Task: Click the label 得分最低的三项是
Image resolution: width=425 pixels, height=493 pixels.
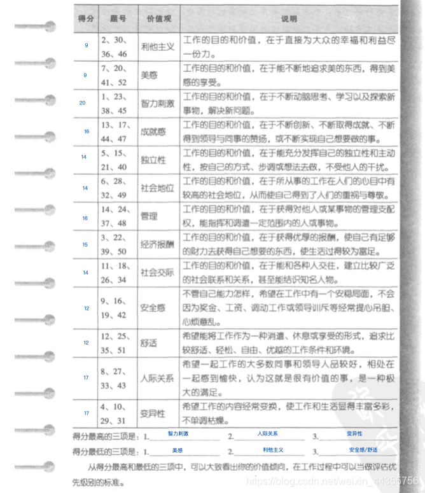Action: tap(106, 452)
